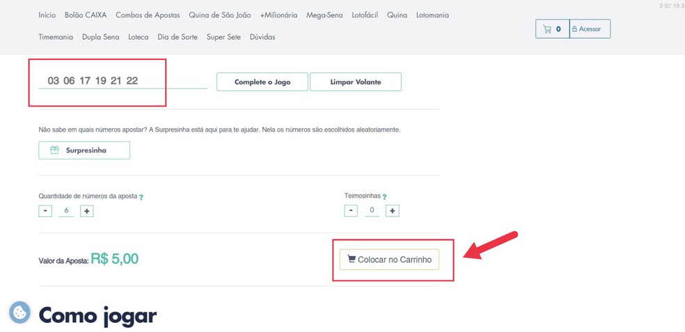Click Limpar Volante button
The height and width of the screenshot is (332, 685).
[355, 82]
